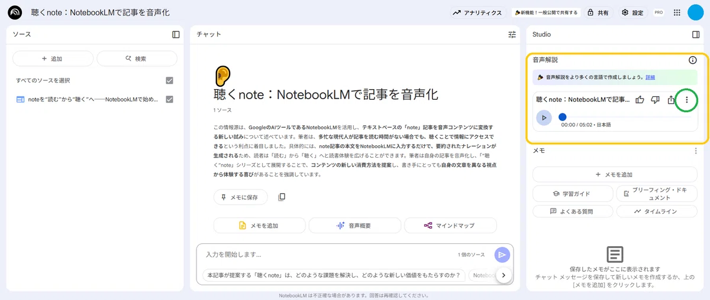The image size is (710, 300).
Task: Open the account profile avatar
Action: (x=696, y=12)
